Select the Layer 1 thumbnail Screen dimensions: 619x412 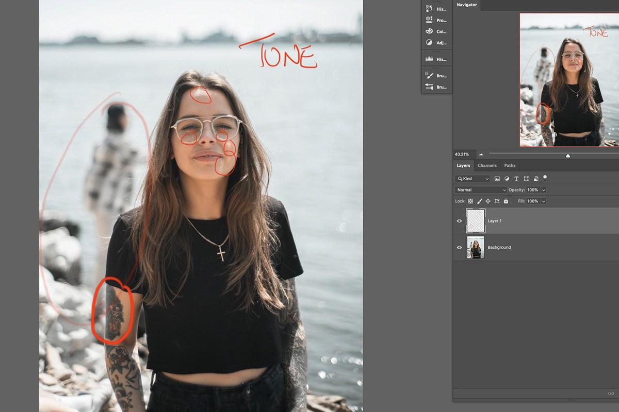pos(476,221)
